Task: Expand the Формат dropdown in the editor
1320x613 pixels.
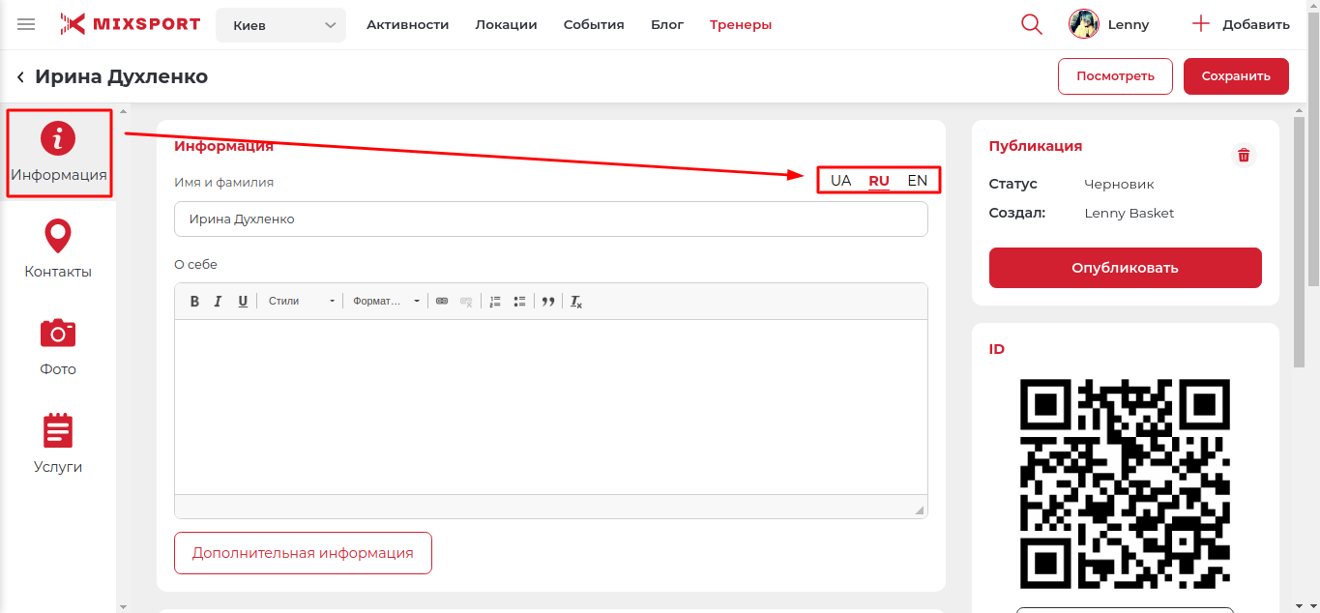Action: coord(386,302)
